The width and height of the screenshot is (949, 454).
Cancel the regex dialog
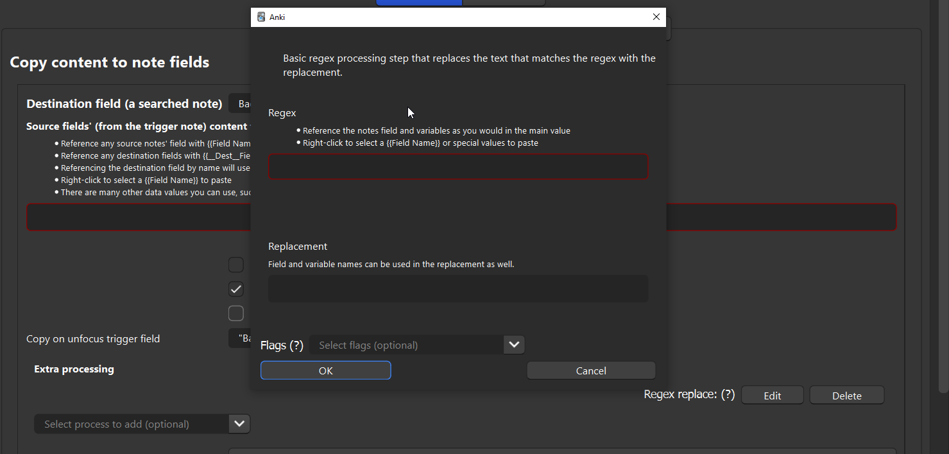[591, 371]
